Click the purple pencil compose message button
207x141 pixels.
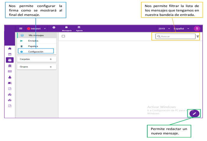pyautogui.click(x=194, y=113)
